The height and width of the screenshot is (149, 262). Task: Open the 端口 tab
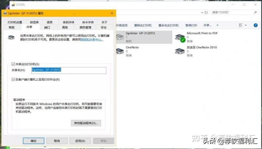pyautogui.click(x=47, y=27)
